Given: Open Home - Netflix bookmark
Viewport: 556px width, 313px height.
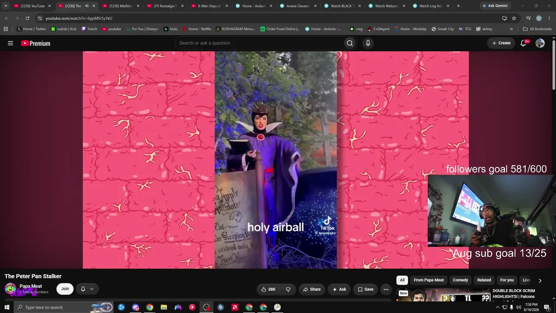Looking at the screenshot, I should pyautogui.click(x=197, y=29).
